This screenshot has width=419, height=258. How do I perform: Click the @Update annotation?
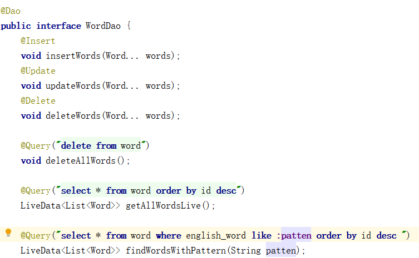(38, 71)
